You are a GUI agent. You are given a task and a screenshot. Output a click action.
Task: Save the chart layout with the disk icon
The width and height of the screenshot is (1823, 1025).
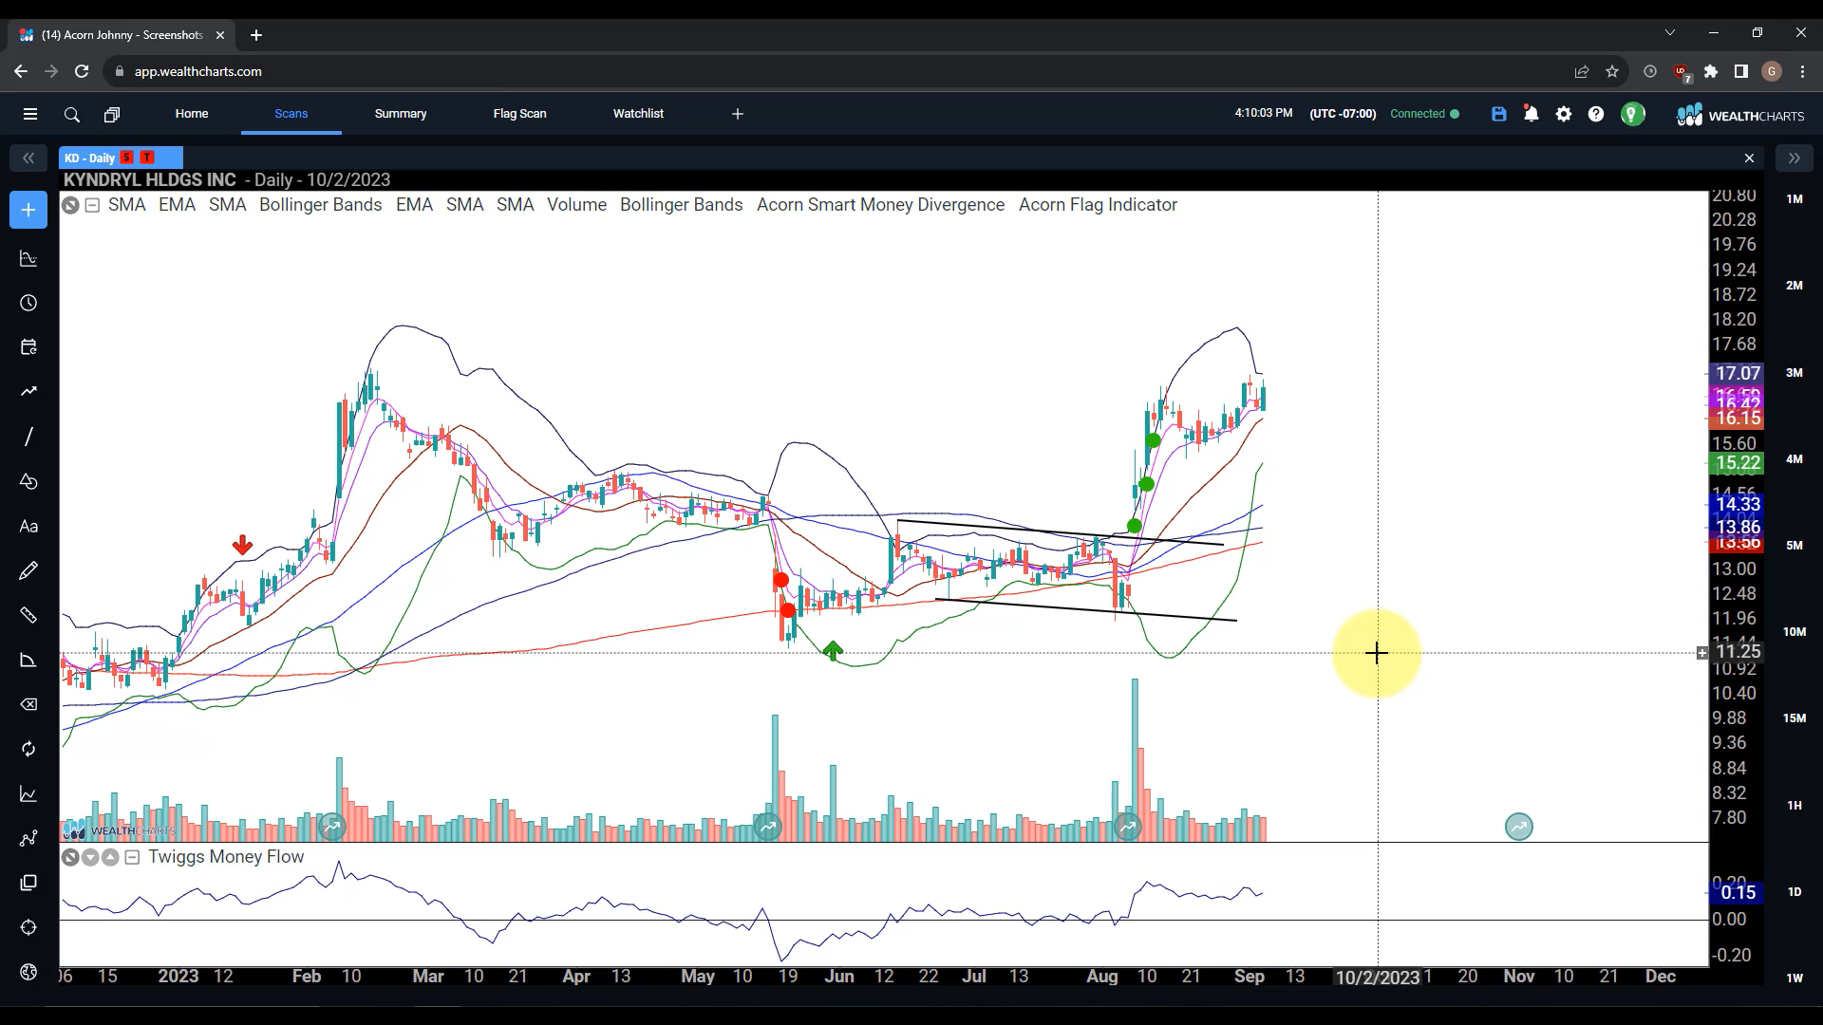[1498, 114]
